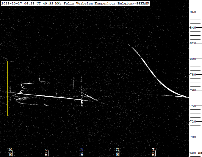Click the 860 frequency scale label
This screenshot has height=157, width=202.
(193, 12)
